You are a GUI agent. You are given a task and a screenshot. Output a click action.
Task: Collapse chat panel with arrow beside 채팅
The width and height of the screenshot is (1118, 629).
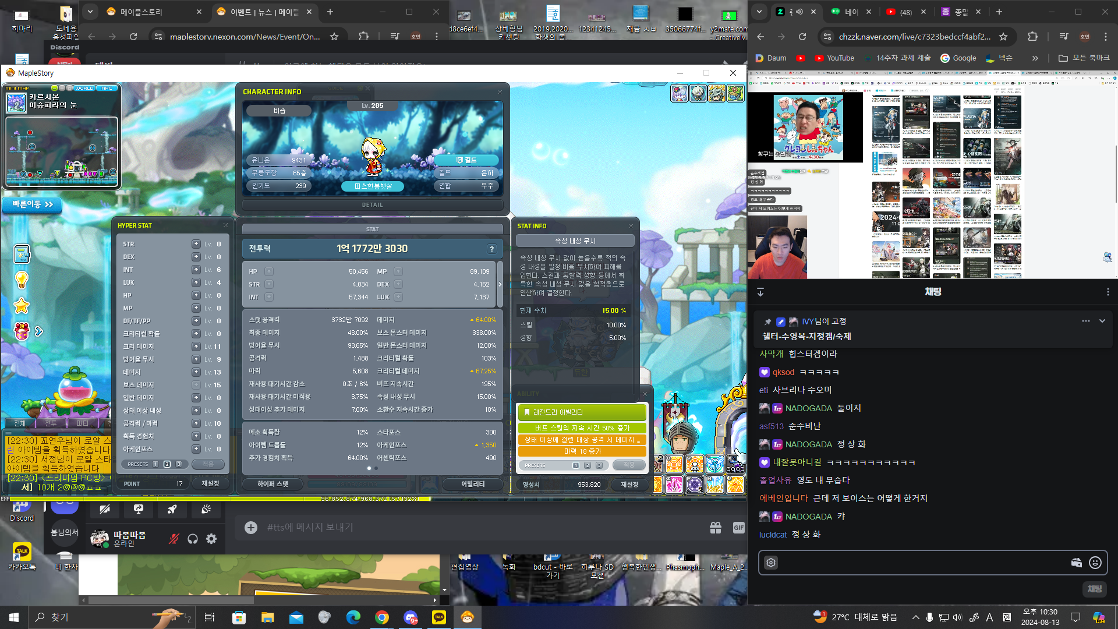pyautogui.click(x=760, y=292)
